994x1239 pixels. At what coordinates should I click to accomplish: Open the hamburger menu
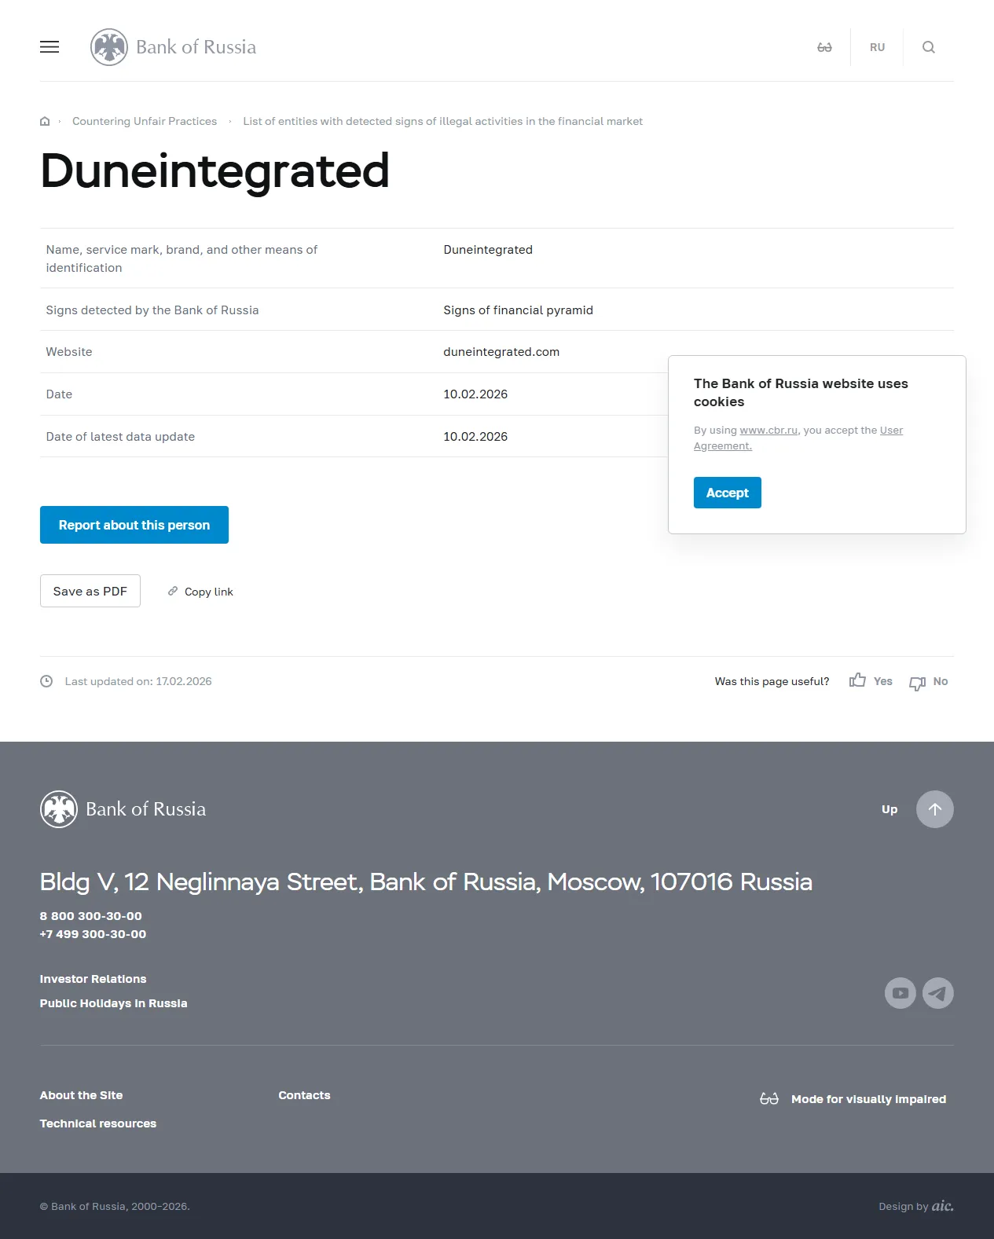pos(50,47)
